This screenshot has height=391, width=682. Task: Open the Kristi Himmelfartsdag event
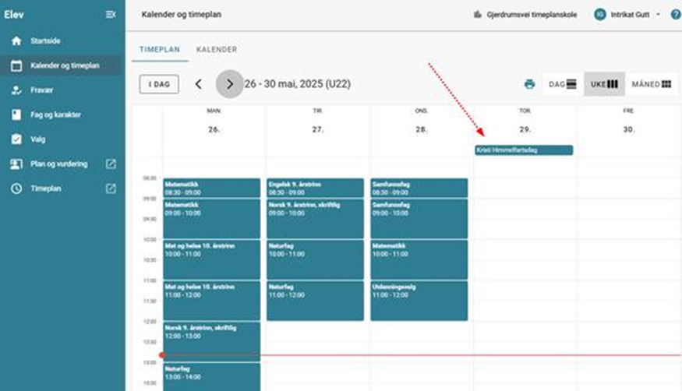pos(524,150)
